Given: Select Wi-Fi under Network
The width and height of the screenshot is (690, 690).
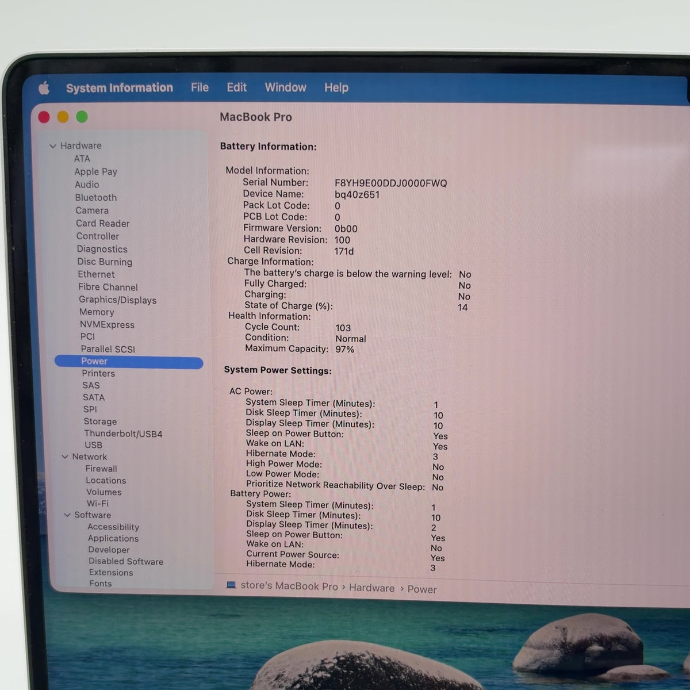Looking at the screenshot, I should coord(97,503).
